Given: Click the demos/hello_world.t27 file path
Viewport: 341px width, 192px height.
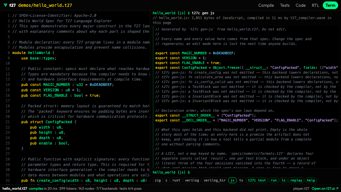Looking at the screenshot, I should point(45,5).
